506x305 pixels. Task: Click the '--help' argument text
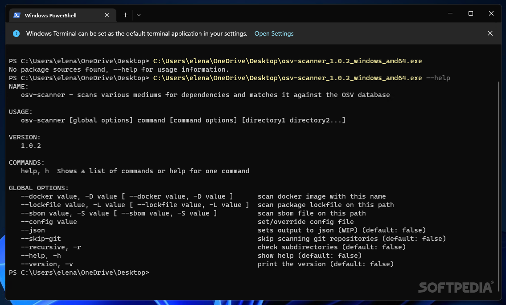click(x=438, y=78)
